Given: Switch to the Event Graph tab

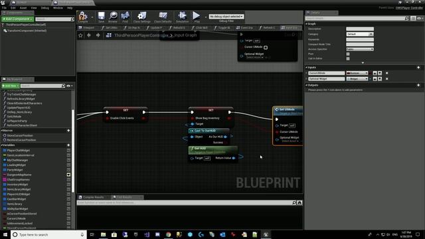Looking at the screenshot, I should point(246,28).
